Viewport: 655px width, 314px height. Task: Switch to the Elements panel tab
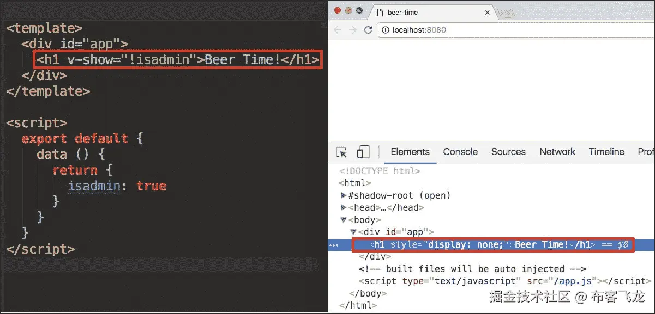tap(410, 152)
